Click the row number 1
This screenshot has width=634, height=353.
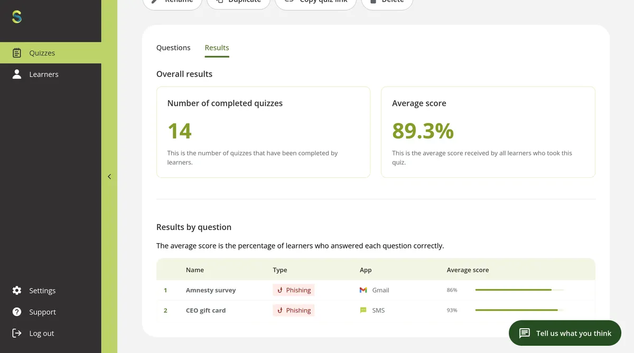[165, 290]
